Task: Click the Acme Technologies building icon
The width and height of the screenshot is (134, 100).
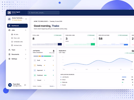Action: click(x=9, y=19)
